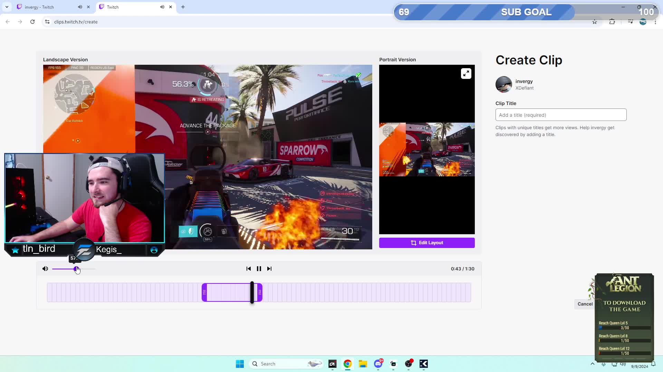Click the landscape version video preview
Viewport: 663px width, 372px height.
coord(208,157)
